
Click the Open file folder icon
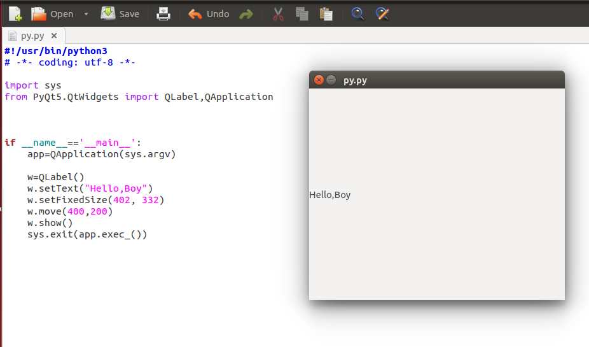pos(38,14)
